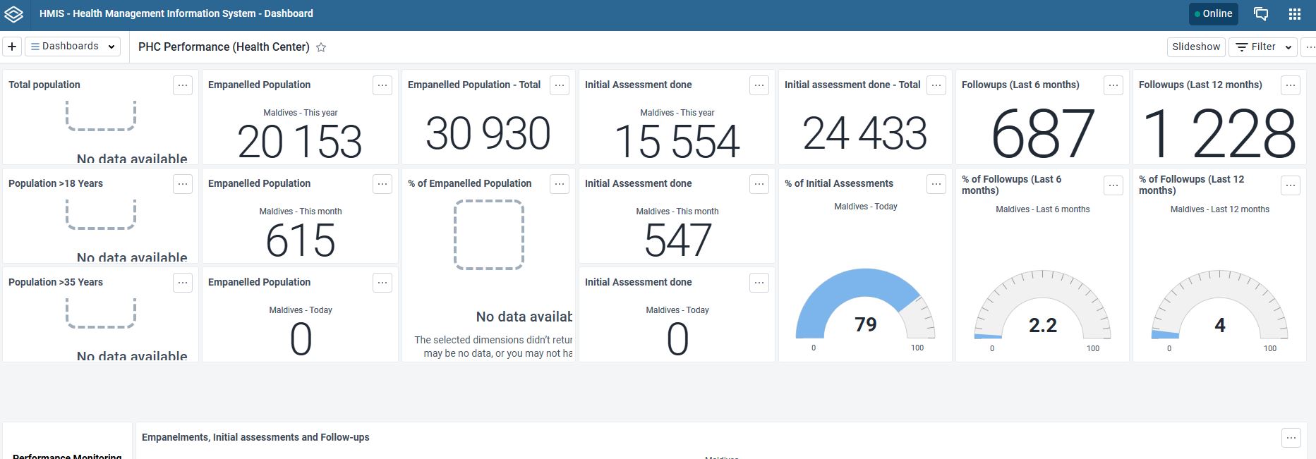Open options for % of Initial Assessments card
This screenshot has width=1316, height=459.
[x=936, y=184]
